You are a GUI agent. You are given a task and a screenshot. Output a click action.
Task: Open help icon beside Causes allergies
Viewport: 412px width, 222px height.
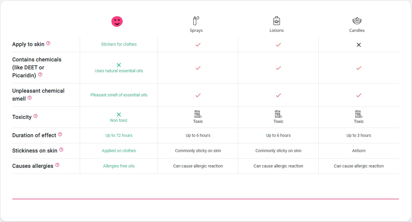coord(57,165)
